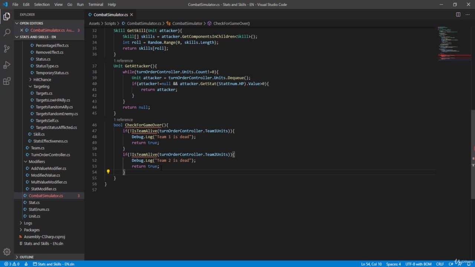
Task: Open the Go menu
Action: (x=70, y=4)
